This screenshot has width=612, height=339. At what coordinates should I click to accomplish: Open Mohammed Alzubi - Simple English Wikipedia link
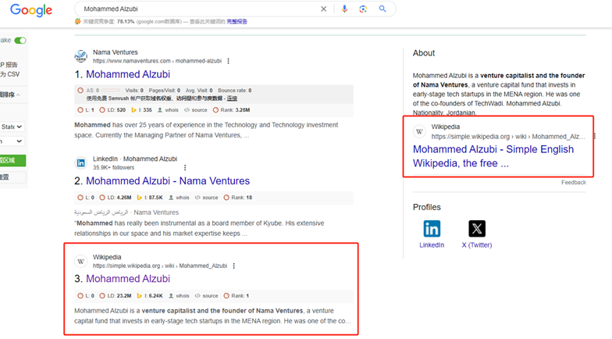coord(493,156)
